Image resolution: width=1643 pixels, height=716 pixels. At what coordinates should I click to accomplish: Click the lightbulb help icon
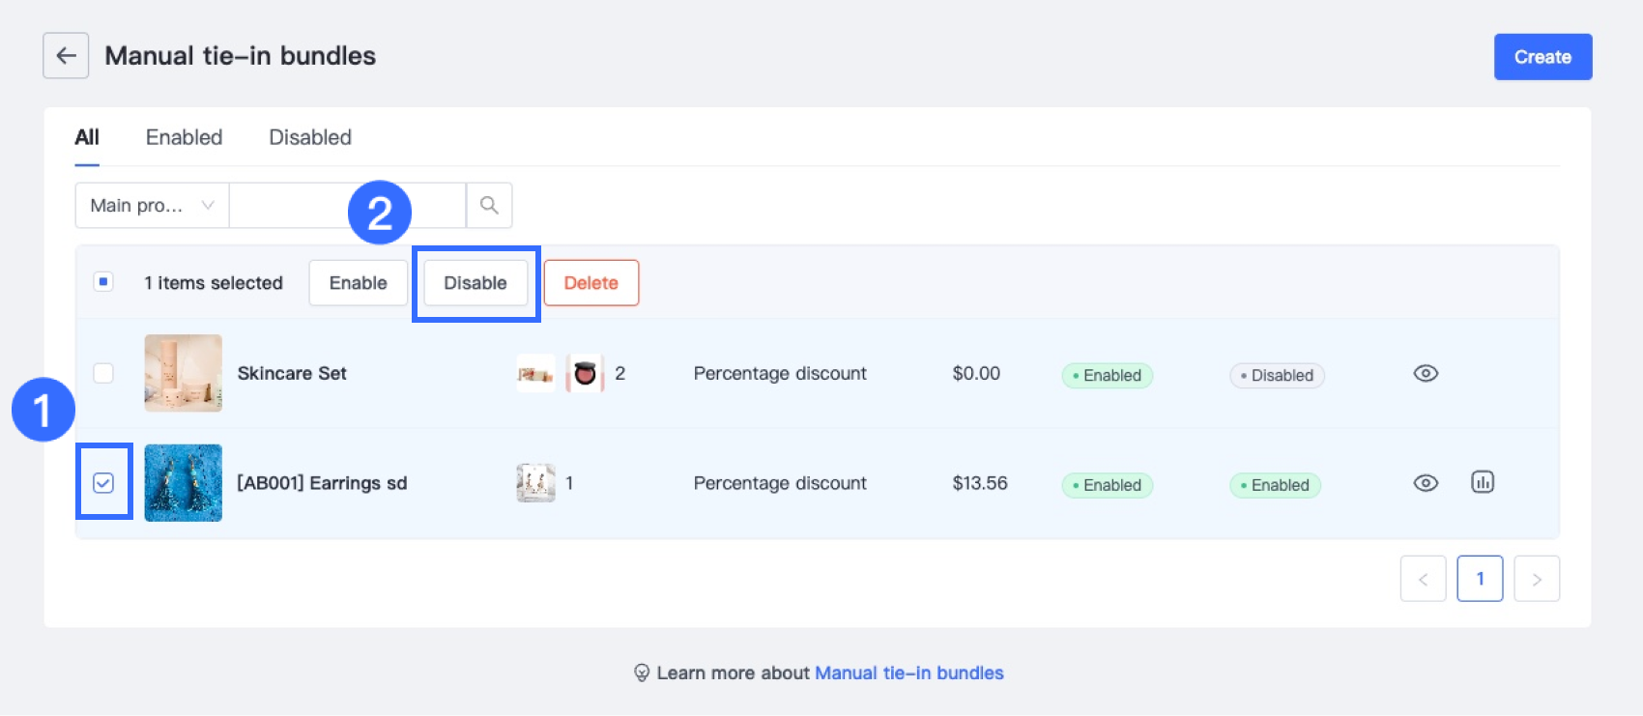point(642,673)
